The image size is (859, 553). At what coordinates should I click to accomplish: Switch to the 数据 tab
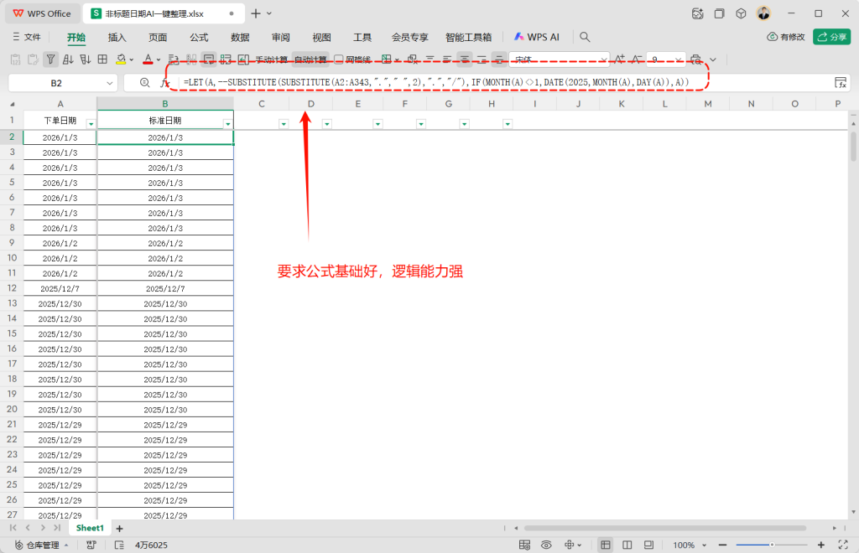(x=240, y=37)
